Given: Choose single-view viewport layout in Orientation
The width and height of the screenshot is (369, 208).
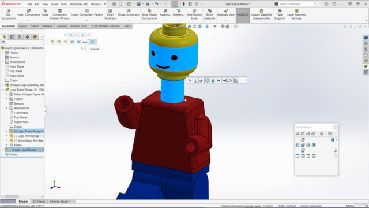Looking at the screenshot, I should (298, 156).
